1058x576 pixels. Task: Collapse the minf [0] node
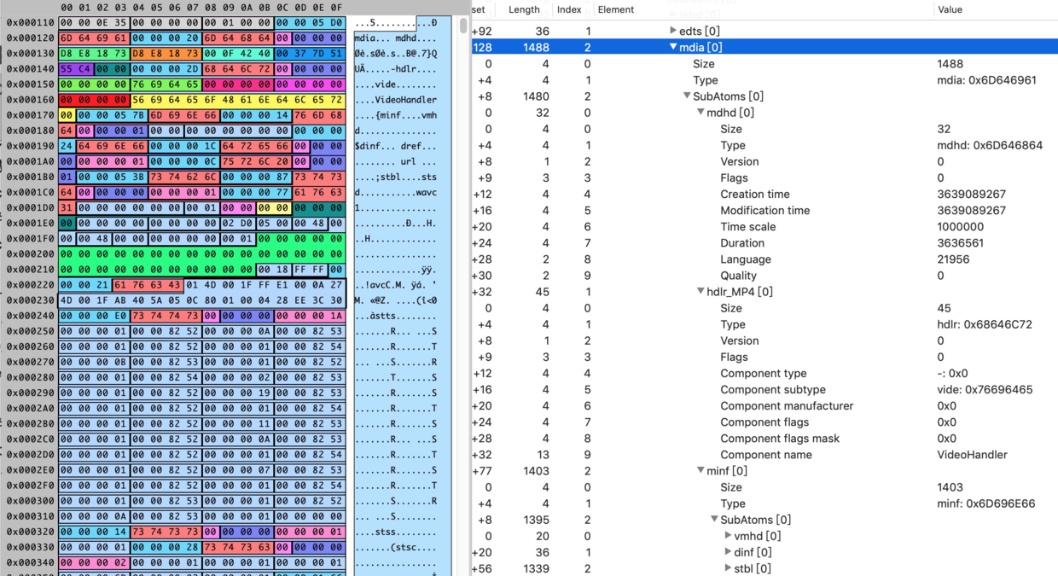700,471
